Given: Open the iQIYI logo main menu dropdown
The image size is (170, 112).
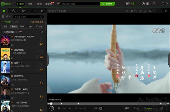Looking at the screenshot, I should (7, 4).
